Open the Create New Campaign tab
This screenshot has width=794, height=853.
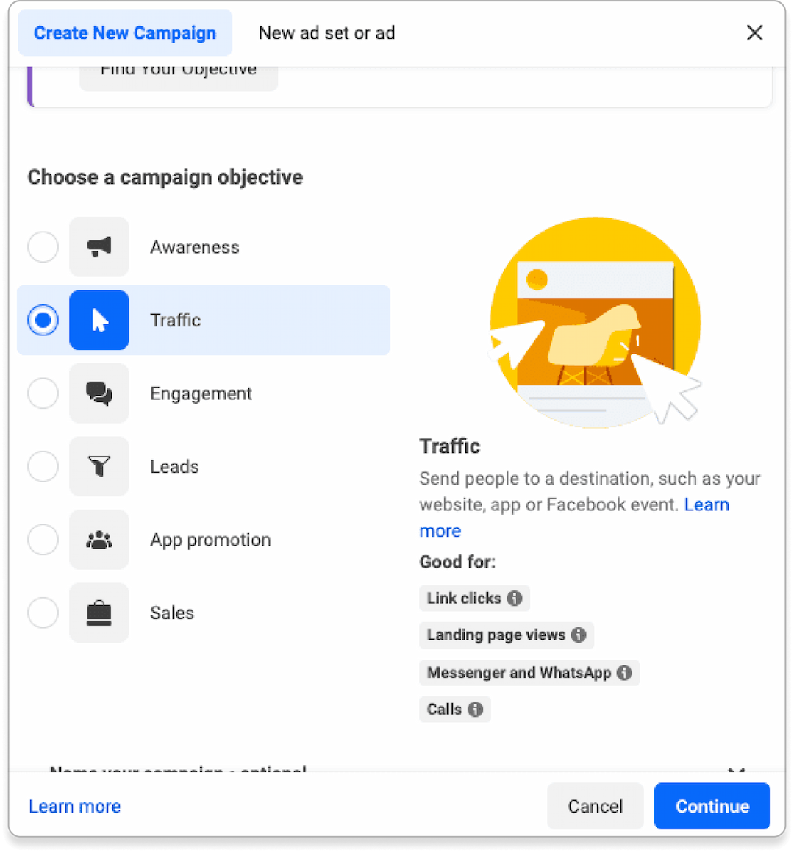click(x=125, y=33)
